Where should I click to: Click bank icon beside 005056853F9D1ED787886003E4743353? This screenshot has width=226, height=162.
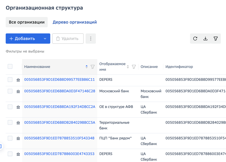click(x=18, y=154)
